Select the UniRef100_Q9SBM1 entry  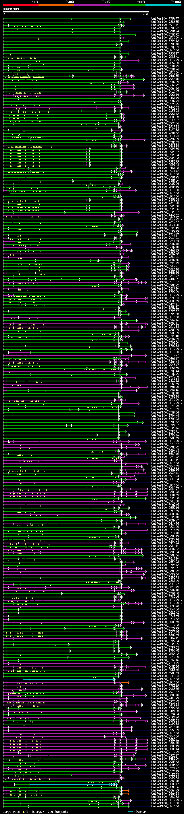(x=165, y=57)
